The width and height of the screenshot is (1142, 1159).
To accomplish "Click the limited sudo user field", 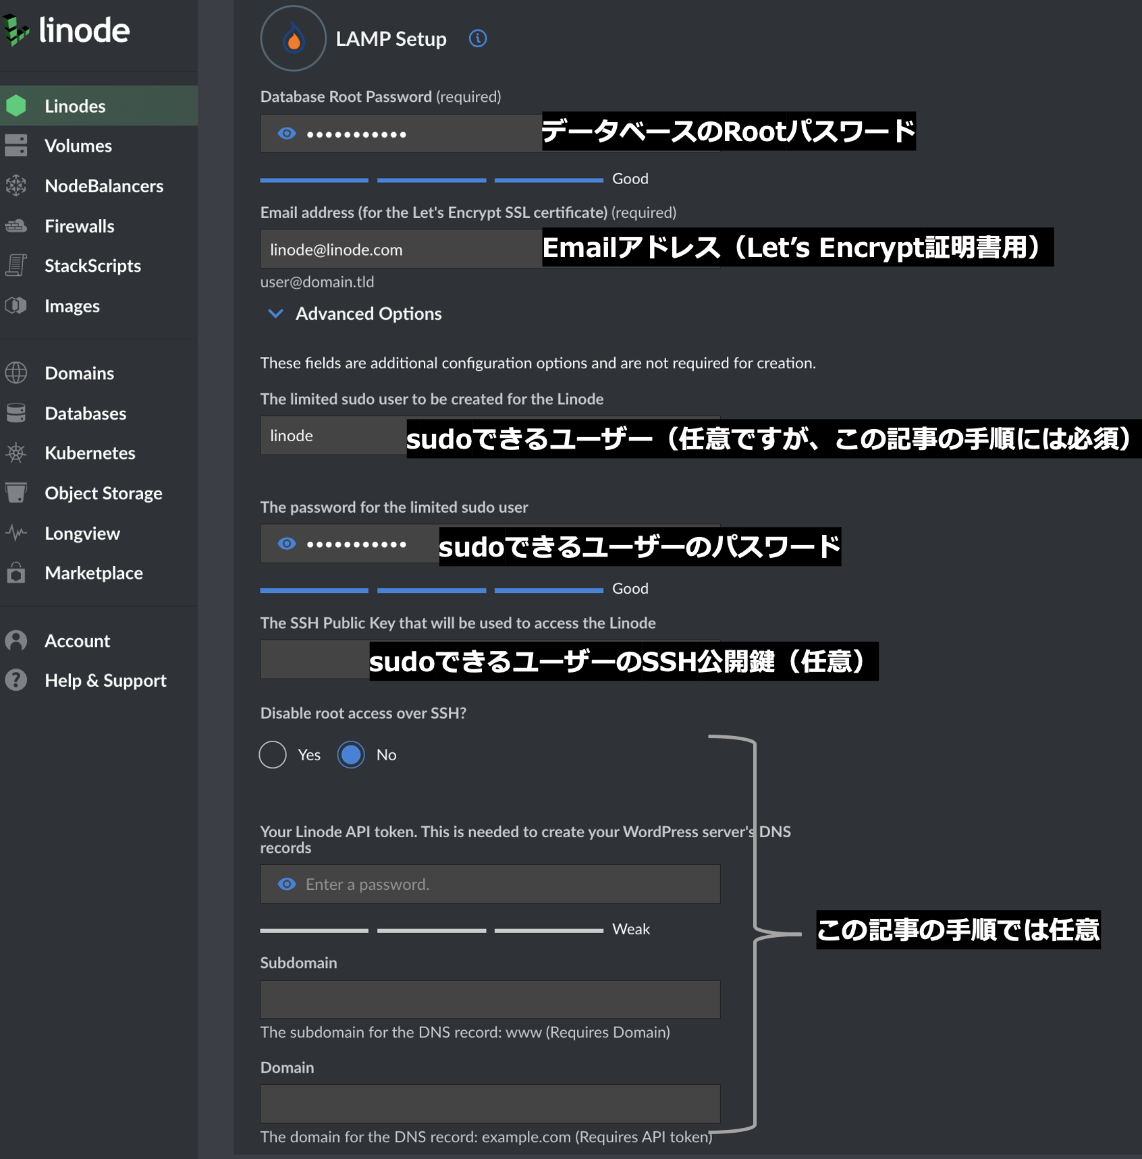I will click(490, 435).
